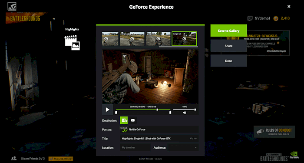304x163 pixels.
Task: Mute audio with the speaker icon
Action: point(185,113)
